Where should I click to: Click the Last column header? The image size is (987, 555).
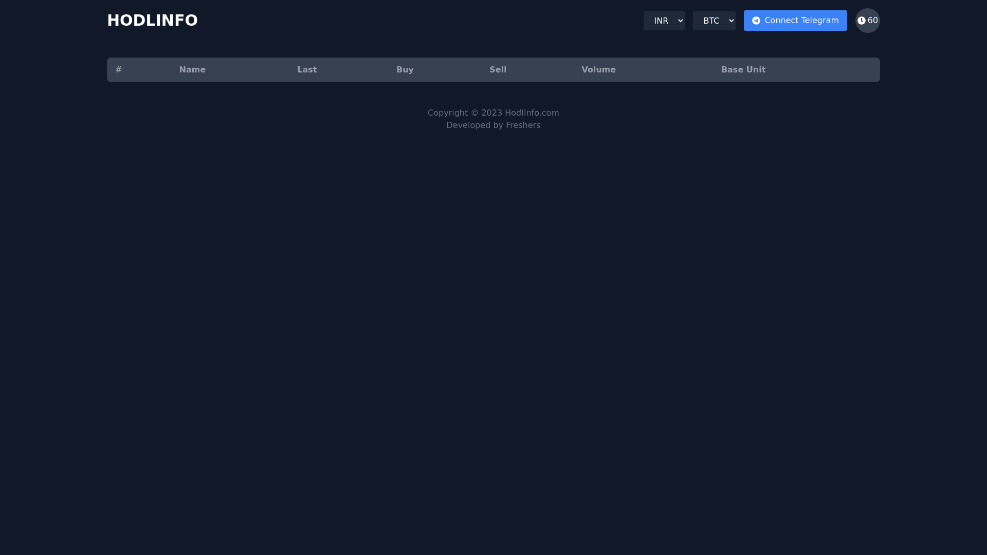click(307, 70)
